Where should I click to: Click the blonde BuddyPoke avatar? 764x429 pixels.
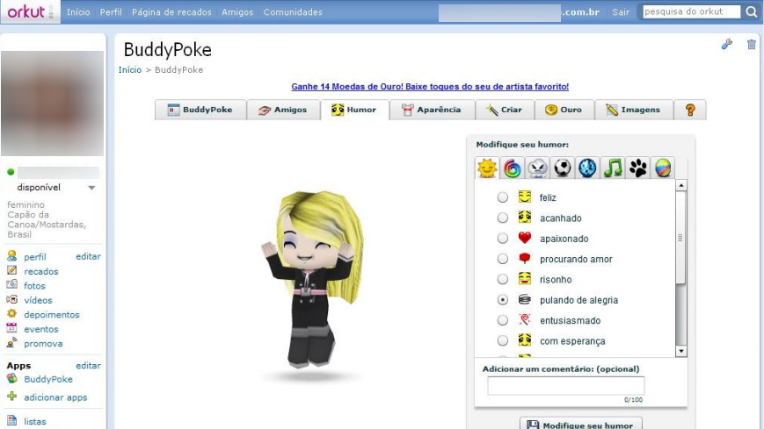(x=312, y=280)
